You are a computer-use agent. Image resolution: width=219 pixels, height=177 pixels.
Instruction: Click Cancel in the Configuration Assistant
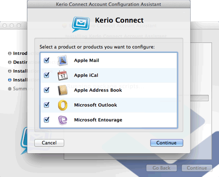[x=49, y=143]
